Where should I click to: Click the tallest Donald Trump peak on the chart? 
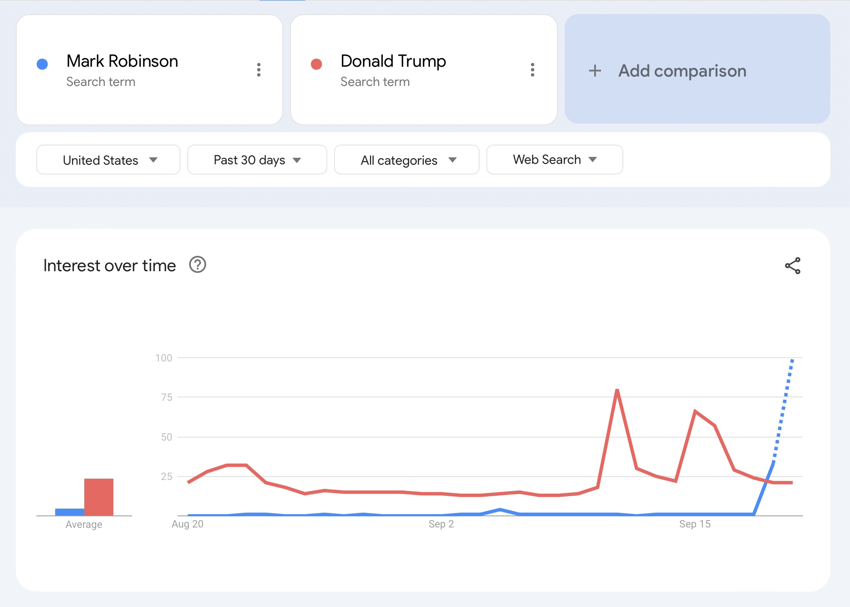tap(617, 390)
